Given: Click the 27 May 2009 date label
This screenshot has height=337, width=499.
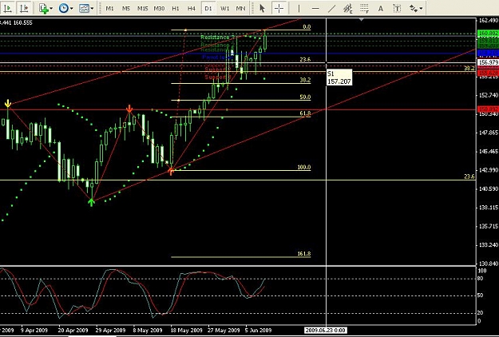Looking at the screenshot, I should point(224,330).
